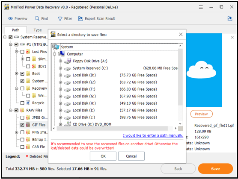Open the Filter funnel tool
The height and width of the screenshot is (179, 238).
pyautogui.click(x=60, y=19)
